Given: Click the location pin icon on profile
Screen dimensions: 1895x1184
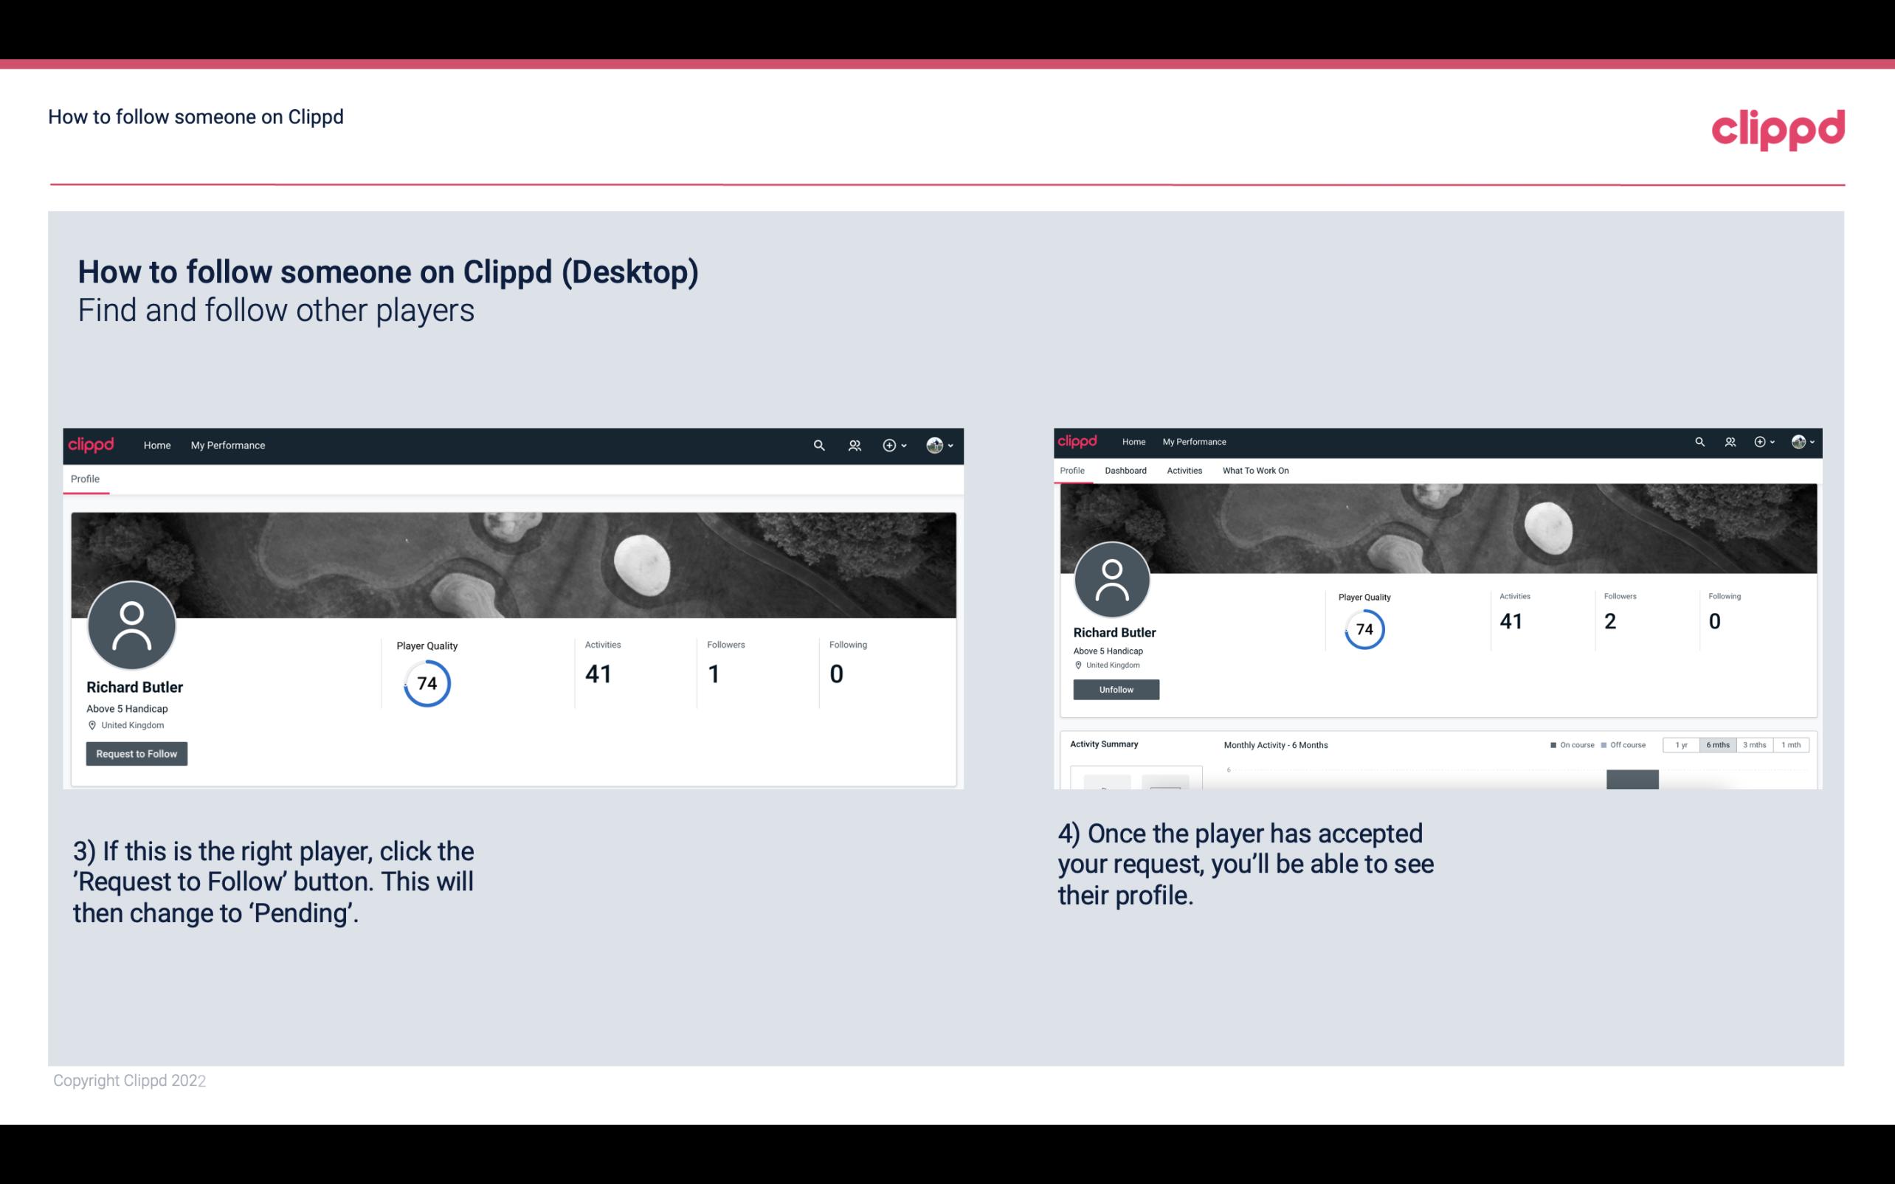Looking at the screenshot, I should coord(92,724).
